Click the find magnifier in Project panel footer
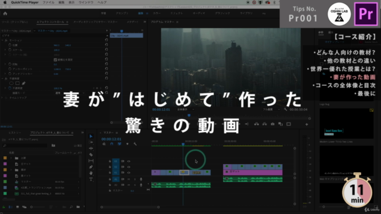 pos(71,207)
